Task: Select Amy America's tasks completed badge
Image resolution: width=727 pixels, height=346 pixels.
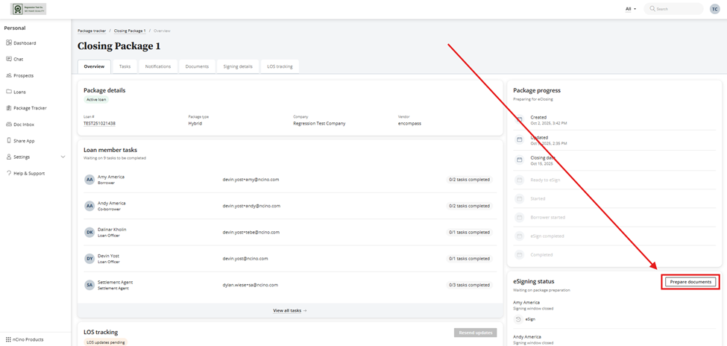Action: 469,180
